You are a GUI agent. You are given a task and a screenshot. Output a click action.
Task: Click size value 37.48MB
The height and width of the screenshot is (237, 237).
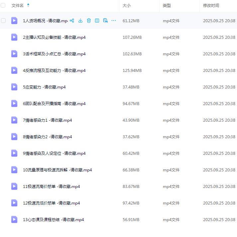[131, 87]
